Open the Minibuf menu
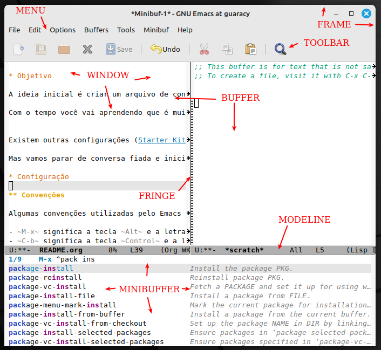The image size is (381, 350). click(157, 30)
